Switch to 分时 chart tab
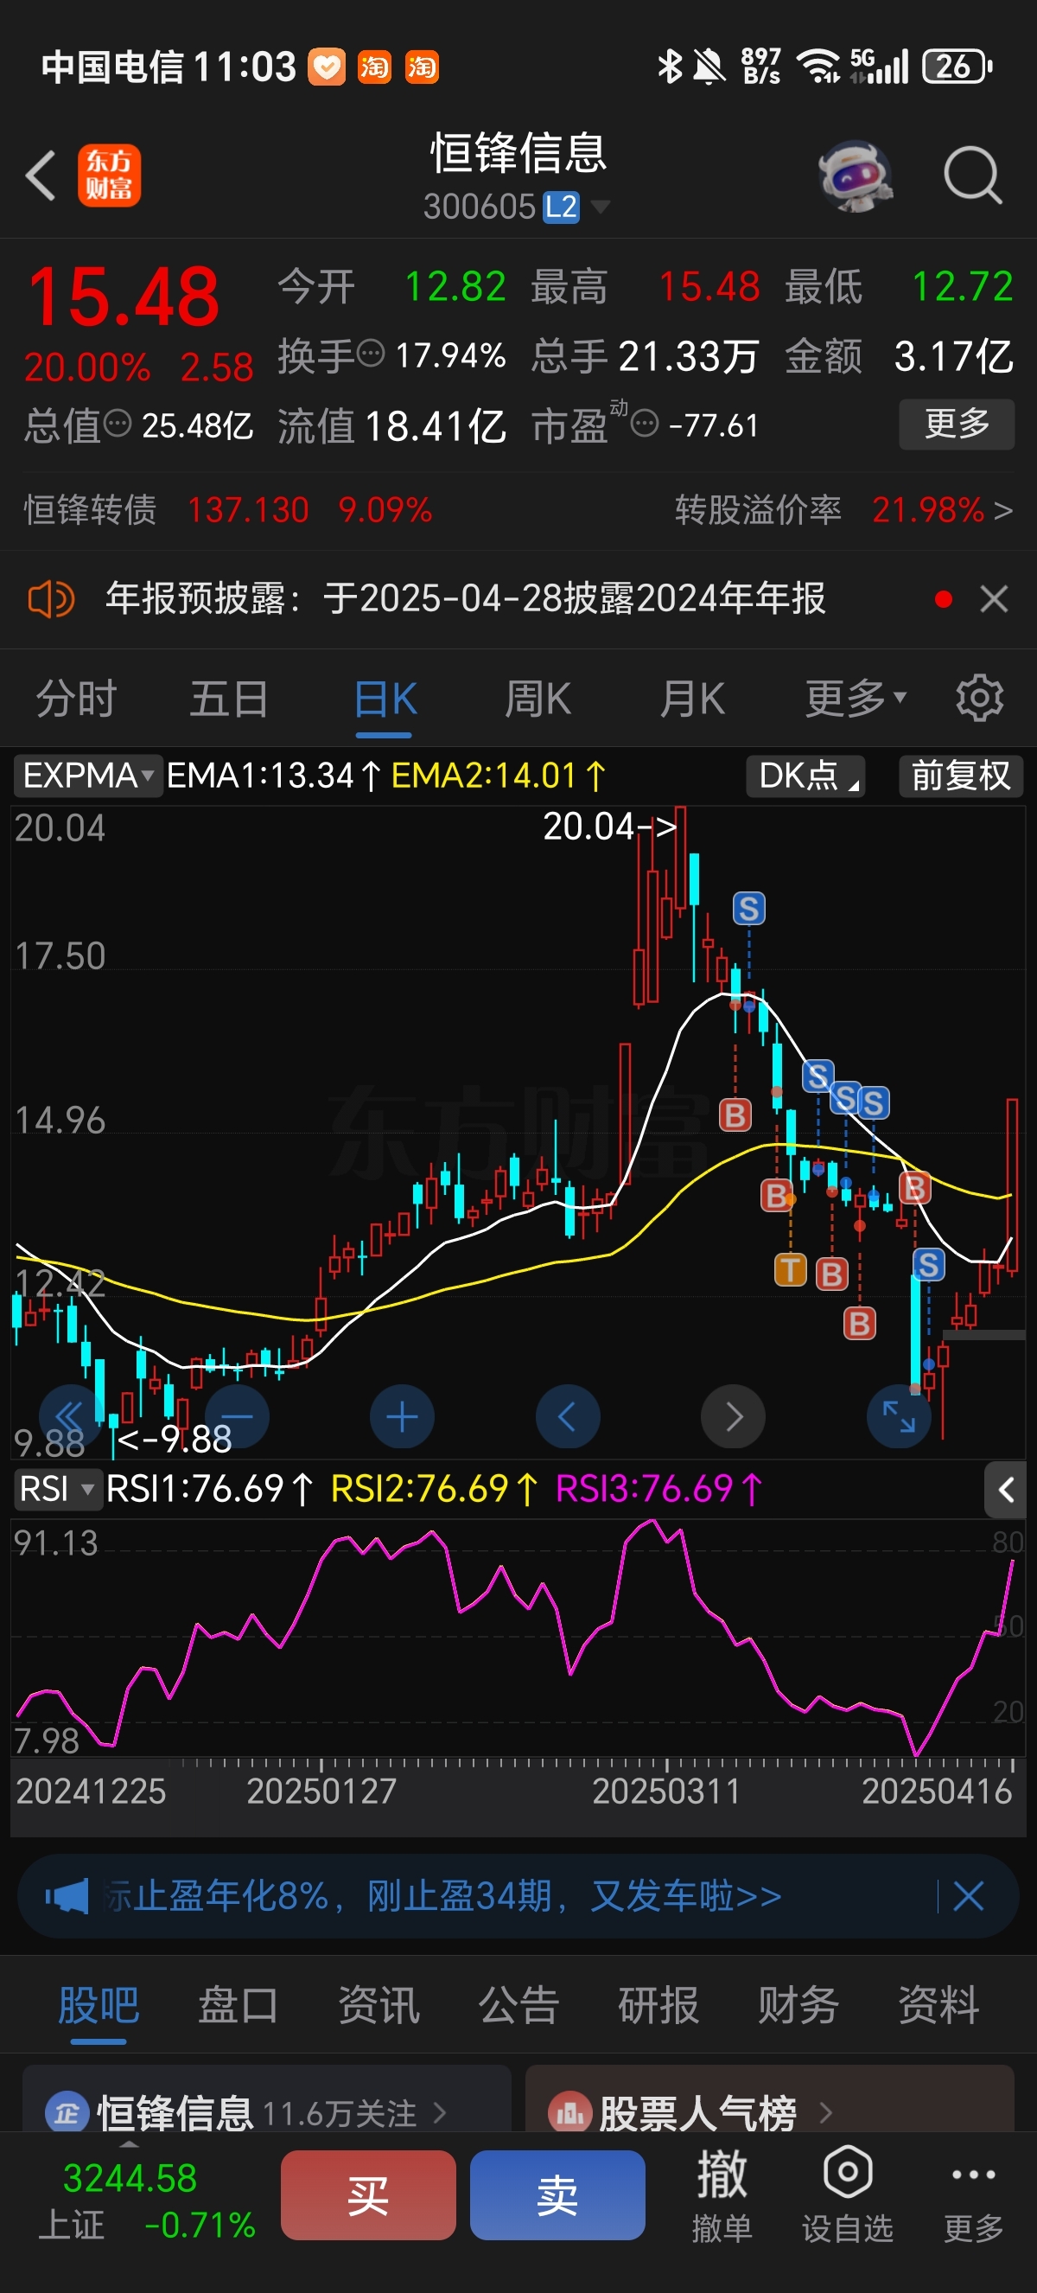Image resolution: width=1037 pixels, height=2293 pixels. 77,699
